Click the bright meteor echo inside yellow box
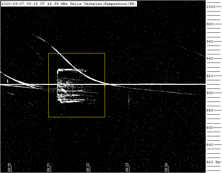This screenshot has height=173, width=222. point(70,86)
